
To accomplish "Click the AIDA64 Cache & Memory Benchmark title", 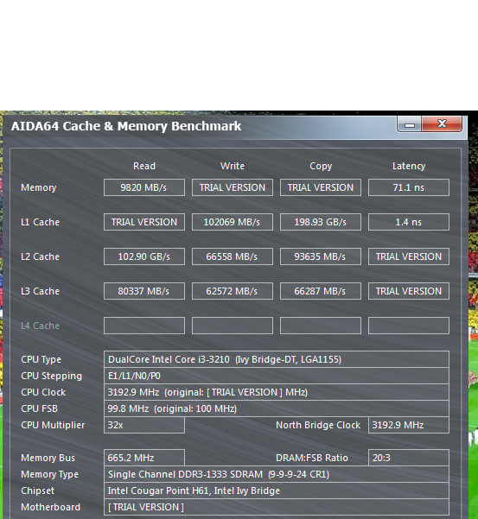I will coord(126,126).
